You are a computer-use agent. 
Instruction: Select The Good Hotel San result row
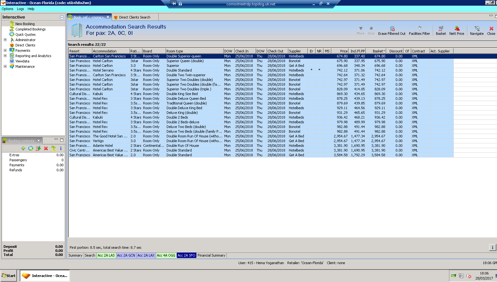pos(261,136)
